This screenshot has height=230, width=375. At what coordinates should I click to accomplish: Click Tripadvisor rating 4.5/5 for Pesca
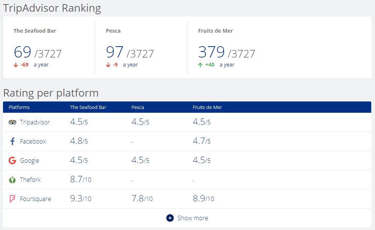(x=141, y=122)
